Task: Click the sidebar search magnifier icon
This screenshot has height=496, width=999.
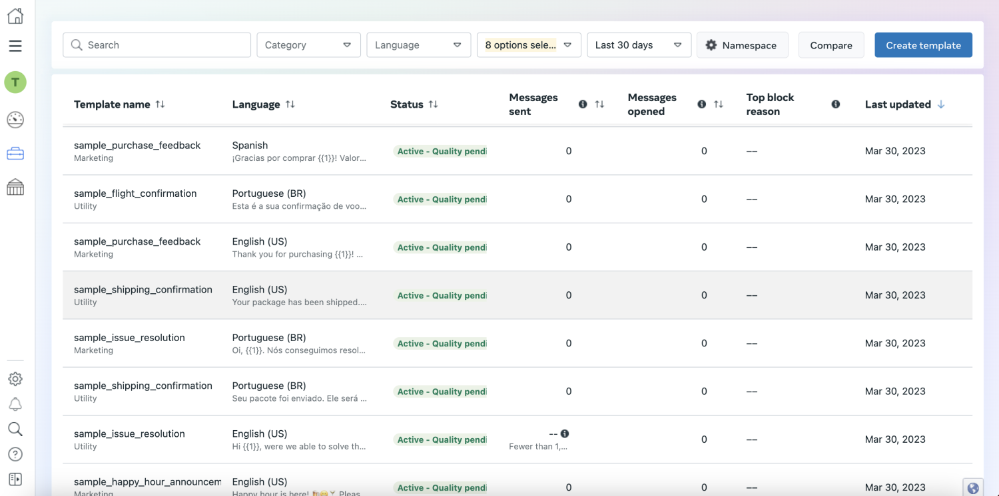Action: (x=15, y=429)
